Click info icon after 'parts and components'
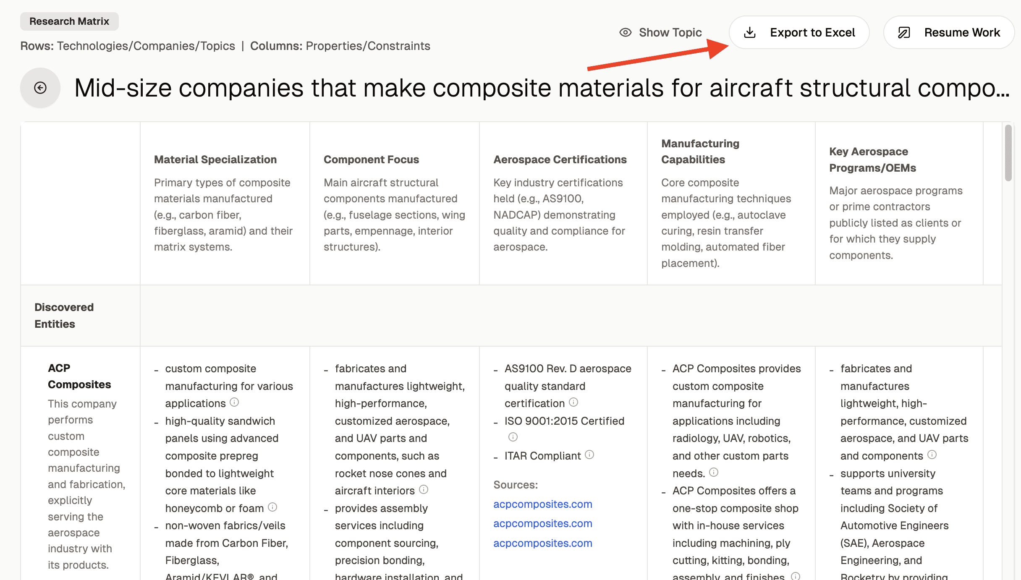1021x580 pixels. tap(932, 455)
